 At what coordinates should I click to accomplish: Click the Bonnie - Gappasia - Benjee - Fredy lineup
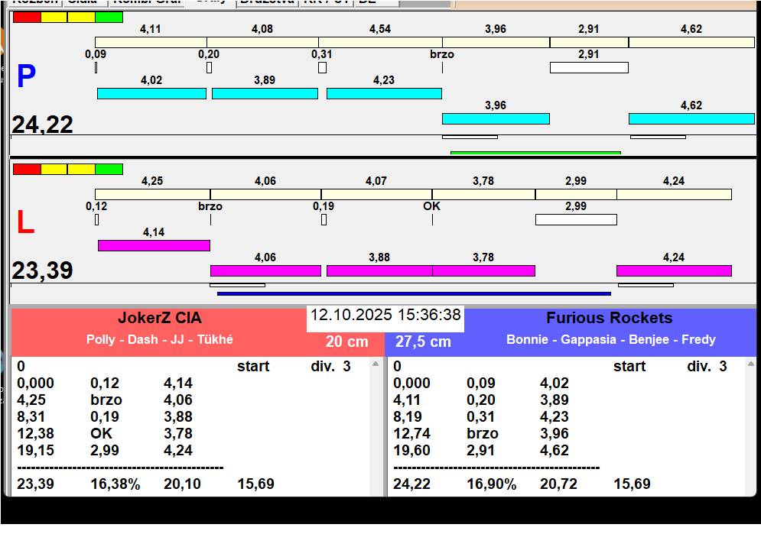click(611, 339)
